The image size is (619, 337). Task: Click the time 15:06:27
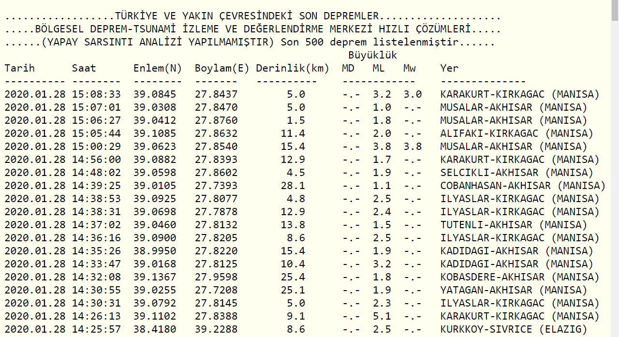[96, 120]
